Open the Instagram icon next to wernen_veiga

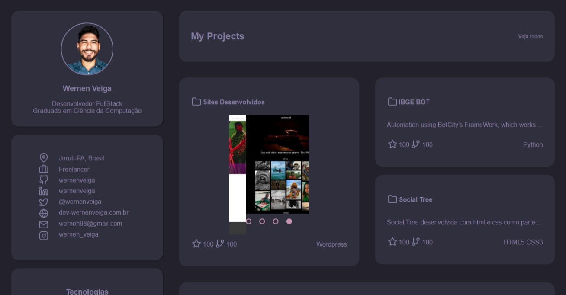[x=44, y=236]
